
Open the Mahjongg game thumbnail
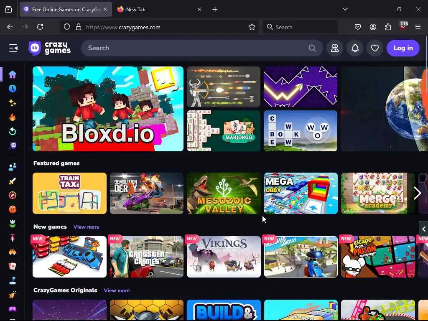pos(224,131)
